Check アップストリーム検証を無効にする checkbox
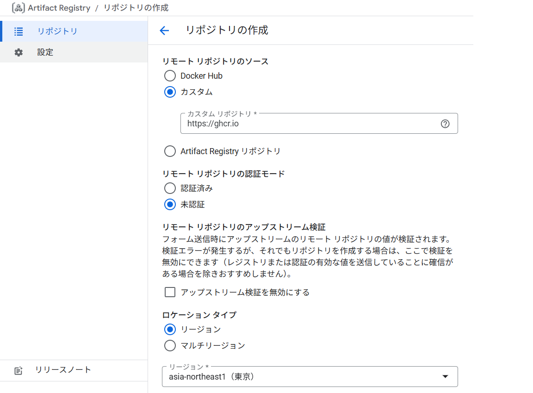 170,292
